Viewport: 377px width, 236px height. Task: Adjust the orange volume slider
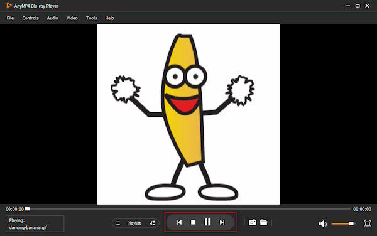pos(343,223)
